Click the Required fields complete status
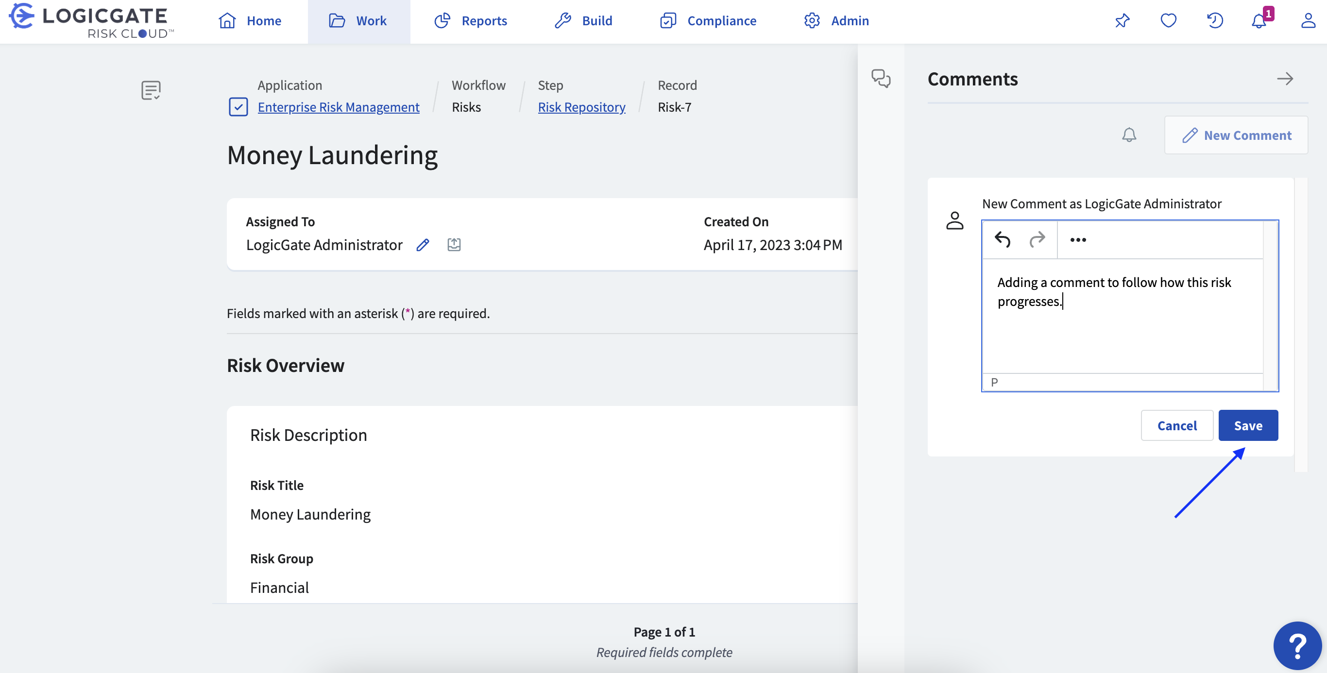 (x=664, y=652)
